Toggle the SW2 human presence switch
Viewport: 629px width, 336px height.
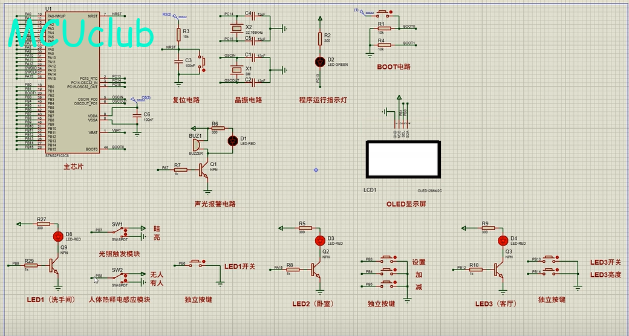pyautogui.click(x=120, y=277)
